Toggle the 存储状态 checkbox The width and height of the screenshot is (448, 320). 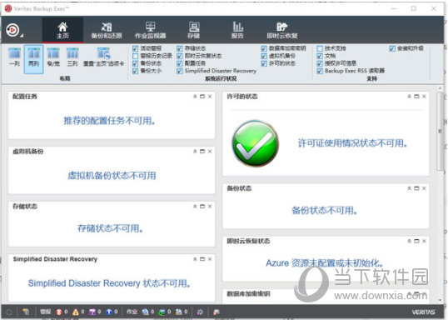[179, 48]
